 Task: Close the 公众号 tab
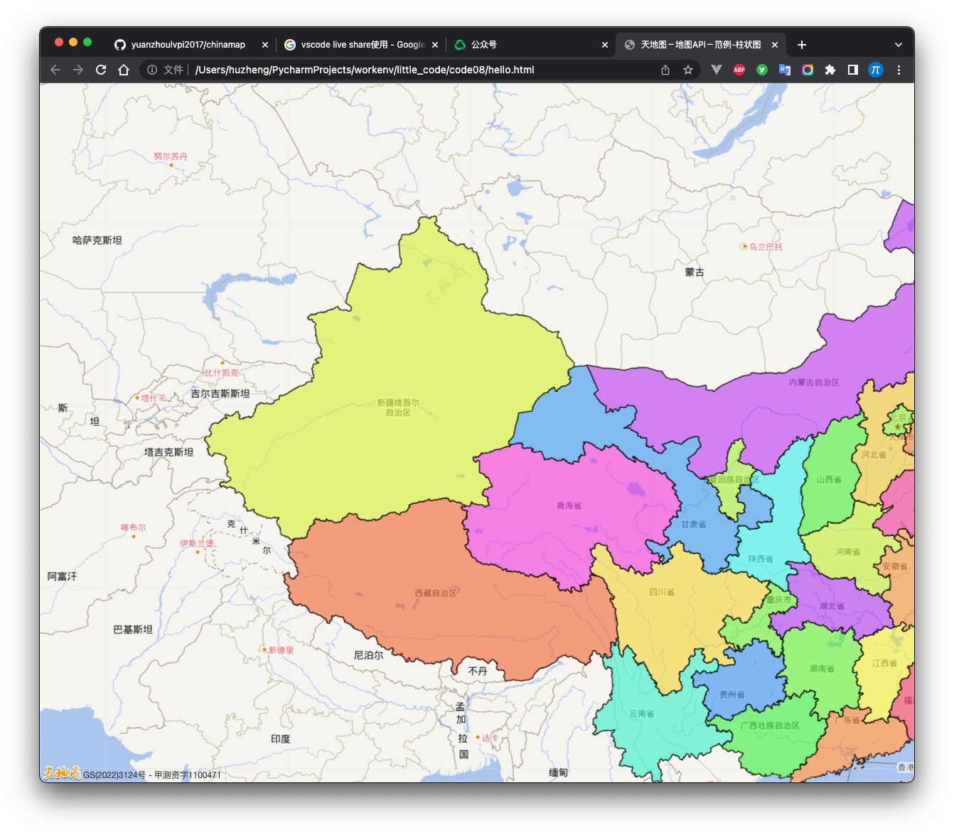pyautogui.click(x=605, y=45)
